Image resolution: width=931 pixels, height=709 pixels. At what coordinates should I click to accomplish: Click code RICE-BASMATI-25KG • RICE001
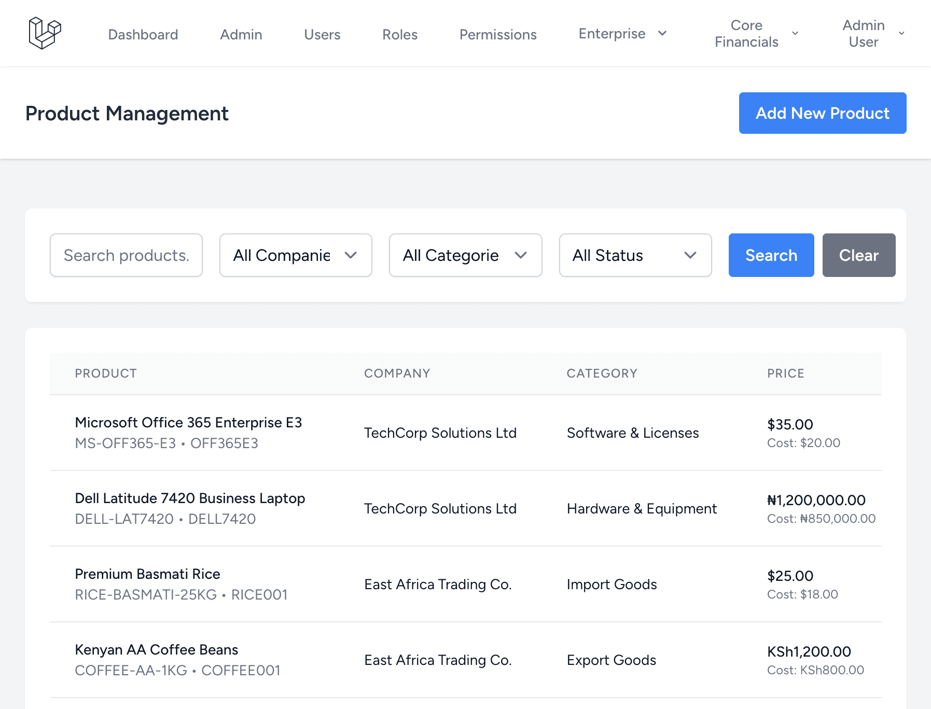pyautogui.click(x=181, y=594)
